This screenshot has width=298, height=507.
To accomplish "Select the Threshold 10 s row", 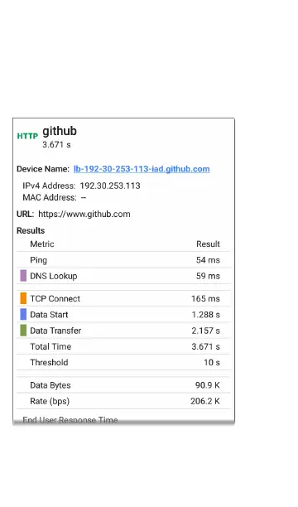I will coord(123,362).
